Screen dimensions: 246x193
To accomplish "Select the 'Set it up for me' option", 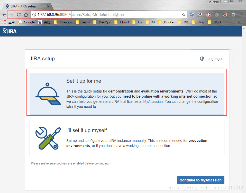I will (x=127, y=94).
